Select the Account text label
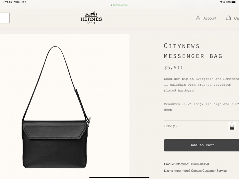 [x=210, y=18]
